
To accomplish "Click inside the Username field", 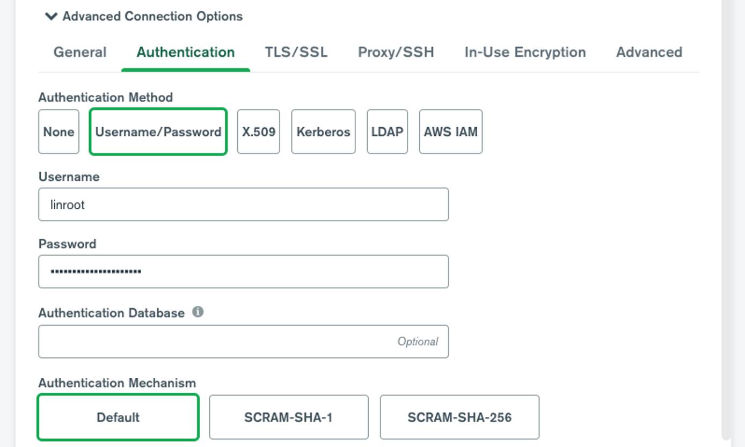I will (x=243, y=204).
